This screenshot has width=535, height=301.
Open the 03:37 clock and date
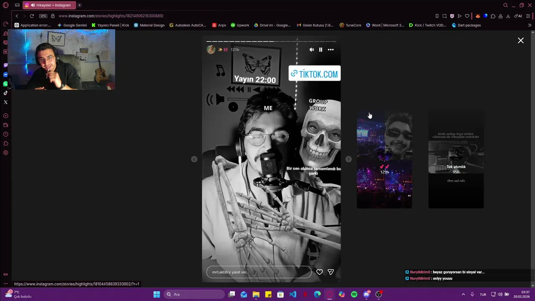[522, 294]
